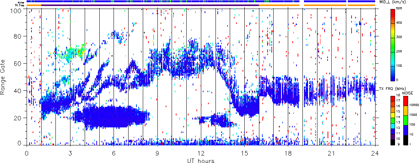Click the continuous width rainbow colorbar
This screenshot has height=163, width=419.
click(392, 45)
